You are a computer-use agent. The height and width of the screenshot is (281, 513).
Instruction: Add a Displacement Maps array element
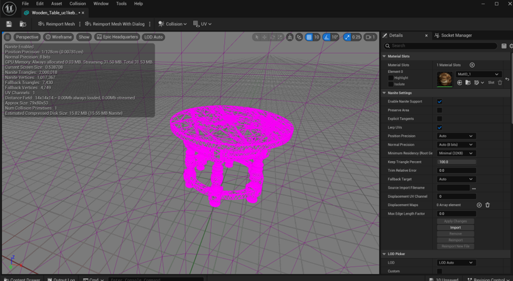coord(479,205)
